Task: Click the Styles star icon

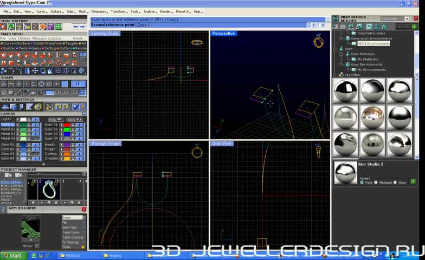Action: coord(83,247)
